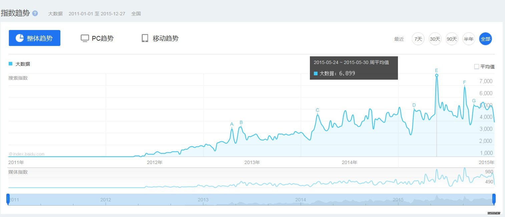Select marker C on the trend line

click(x=317, y=110)
